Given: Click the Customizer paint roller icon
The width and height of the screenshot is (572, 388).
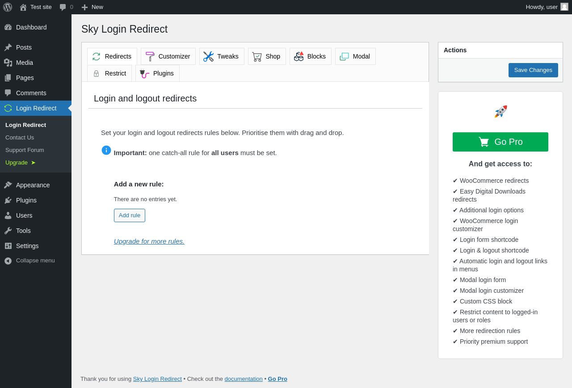Looking at the screenshot, I should [x=150, y=56].
